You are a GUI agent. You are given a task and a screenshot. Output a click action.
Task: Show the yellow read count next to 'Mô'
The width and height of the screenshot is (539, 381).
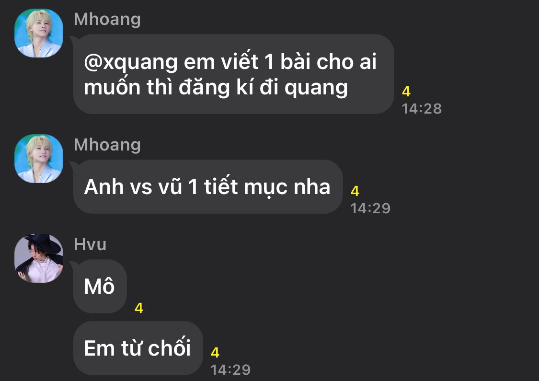[139, 308]
